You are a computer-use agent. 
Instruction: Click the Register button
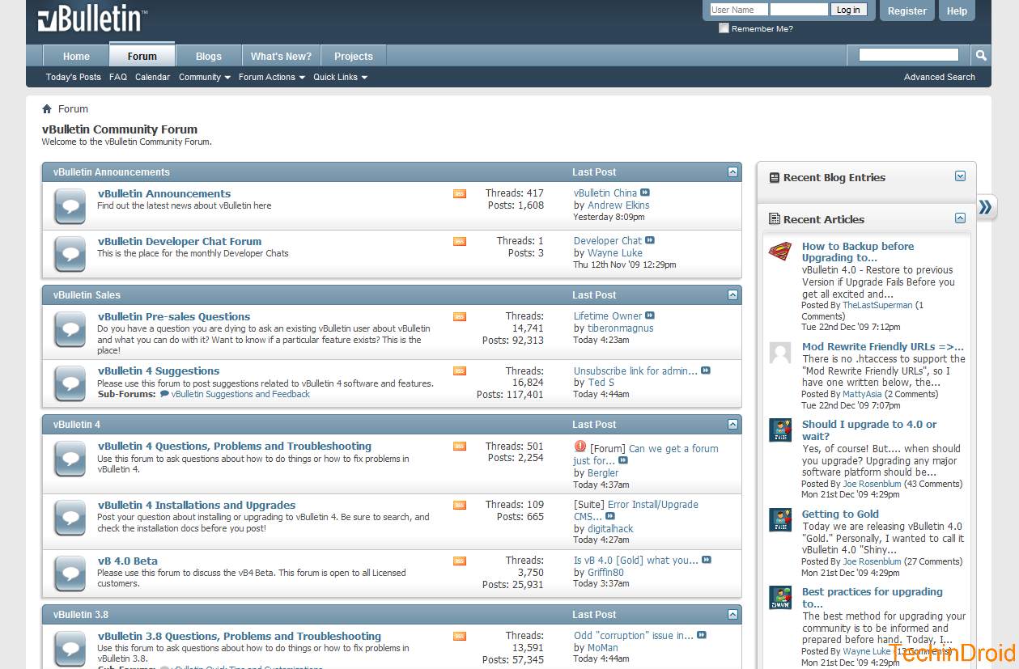[907, 11]
